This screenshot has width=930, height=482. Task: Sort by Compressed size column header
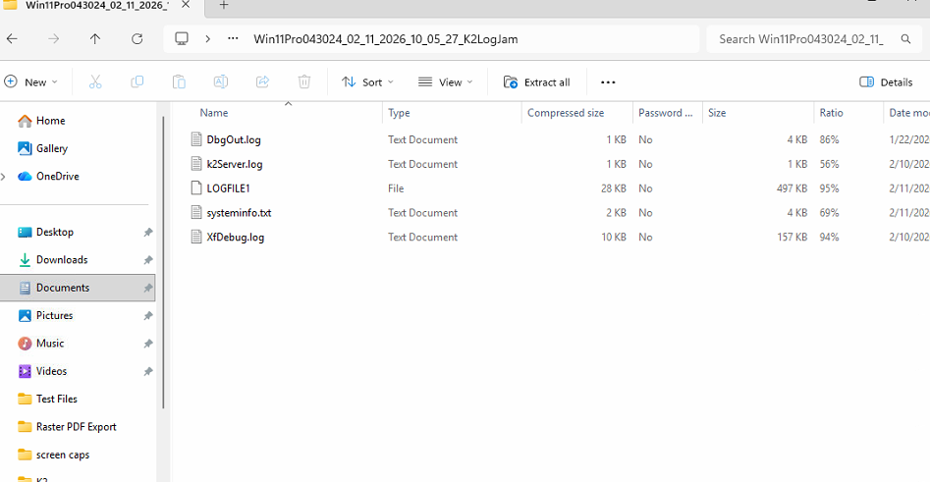point(566,113)
